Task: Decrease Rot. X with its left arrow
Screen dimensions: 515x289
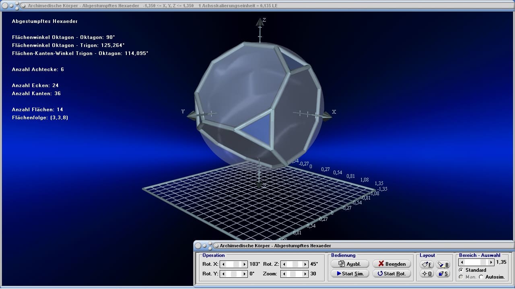Action: click(224, 264)
